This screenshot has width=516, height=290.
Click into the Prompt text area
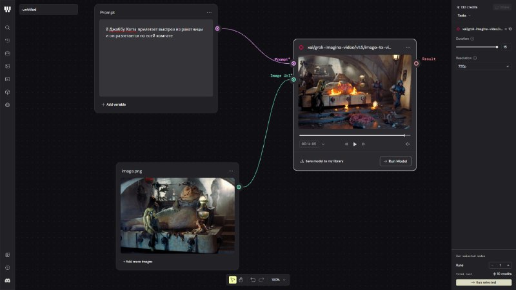coord(156,58)
